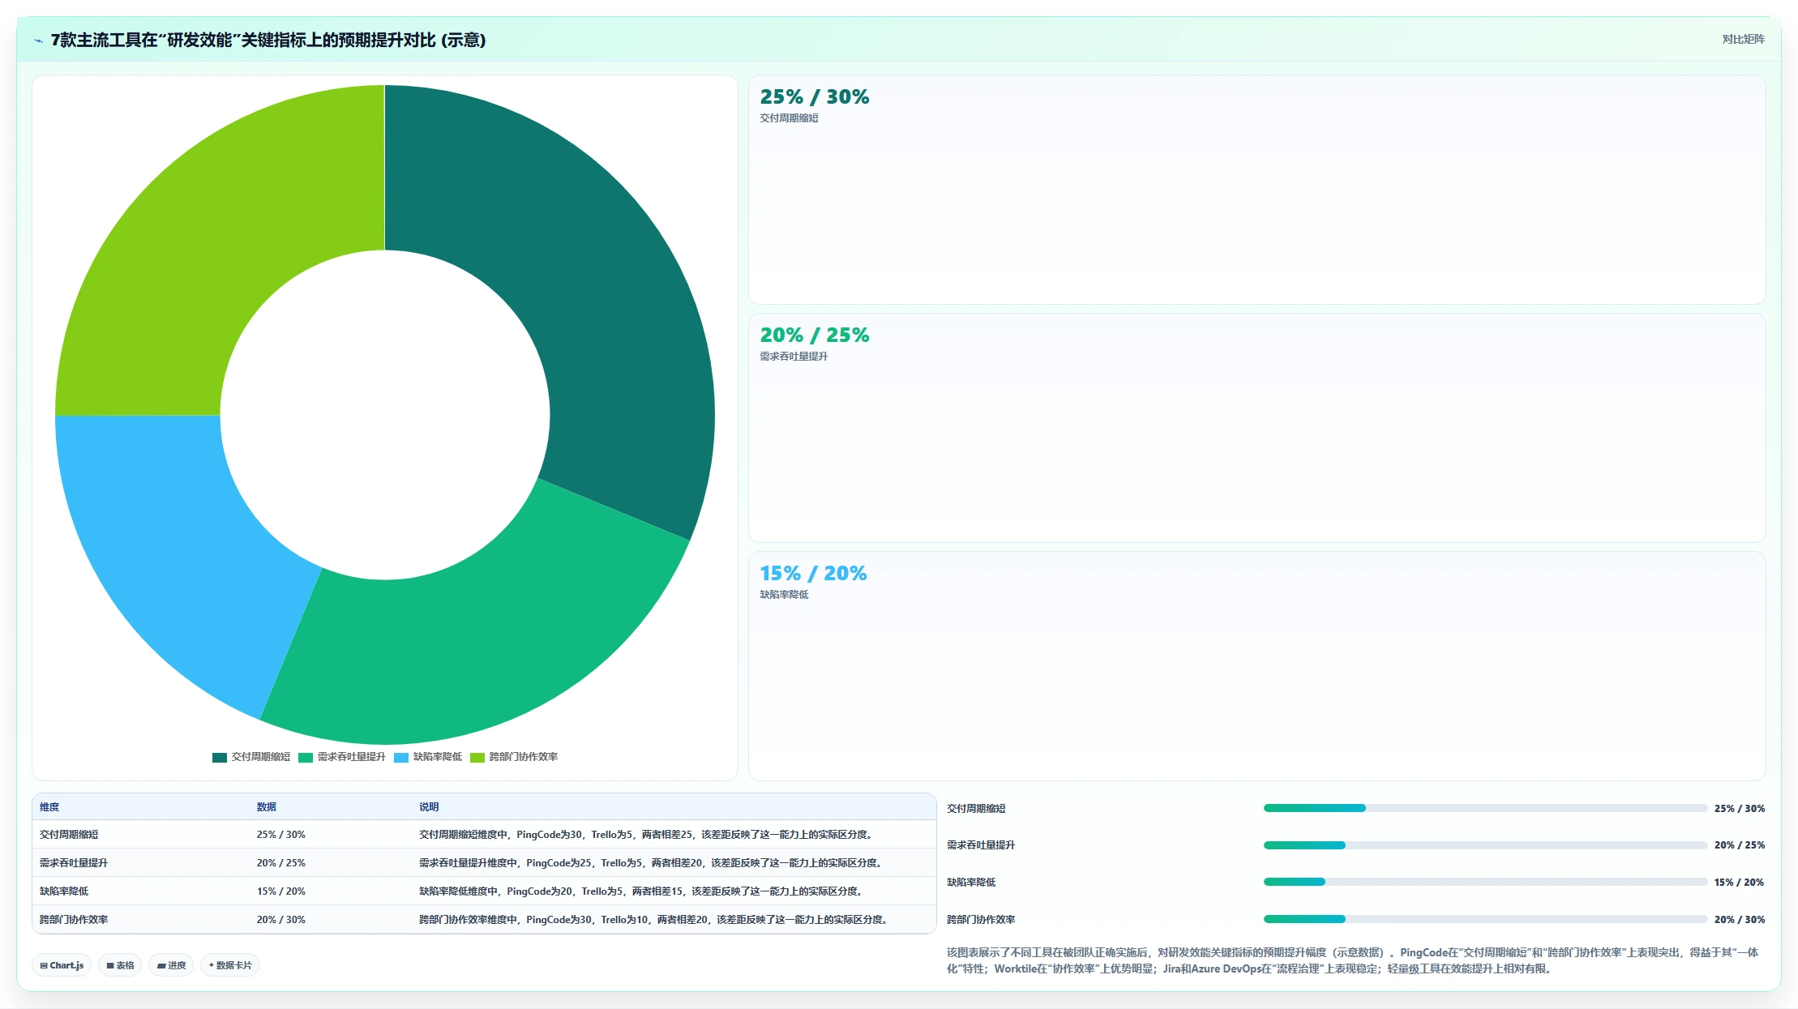The image size is (1798, 1009).
Task: Toggle the 跨部门协作效率 legend color swatch
Action: 477,757
